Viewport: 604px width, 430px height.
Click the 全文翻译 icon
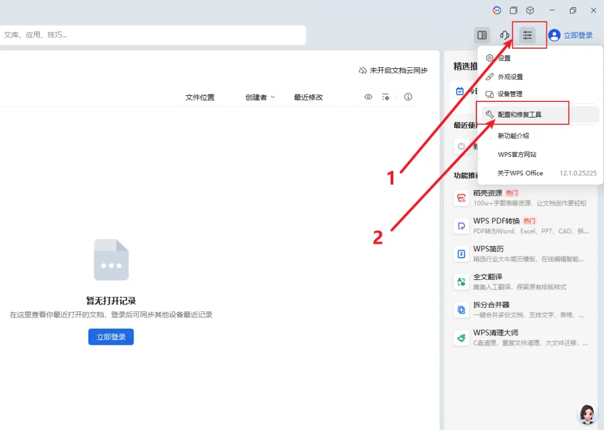click(x=461, y=282)
